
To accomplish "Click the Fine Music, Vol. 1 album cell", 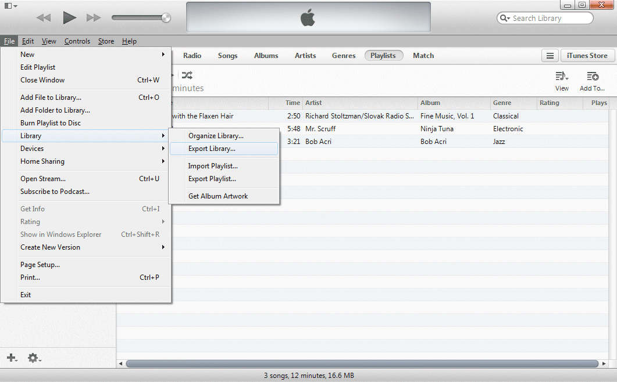I will [x=447, y=116].
